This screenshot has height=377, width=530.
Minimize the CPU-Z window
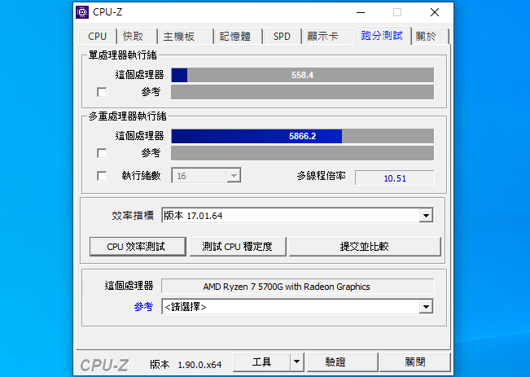pyautogui.click(x=361, y=12)
